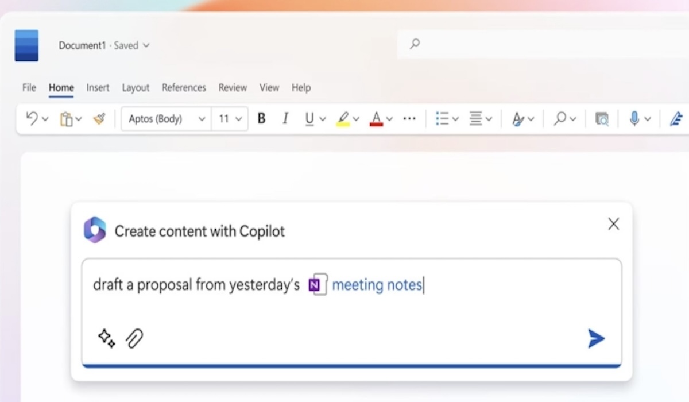
Task: Click the Create content with Copilot heading
Action: (200, 231)
